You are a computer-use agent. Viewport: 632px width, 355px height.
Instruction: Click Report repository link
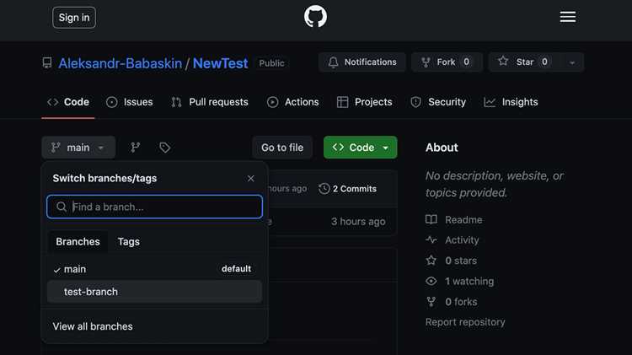tap(465, 322)
